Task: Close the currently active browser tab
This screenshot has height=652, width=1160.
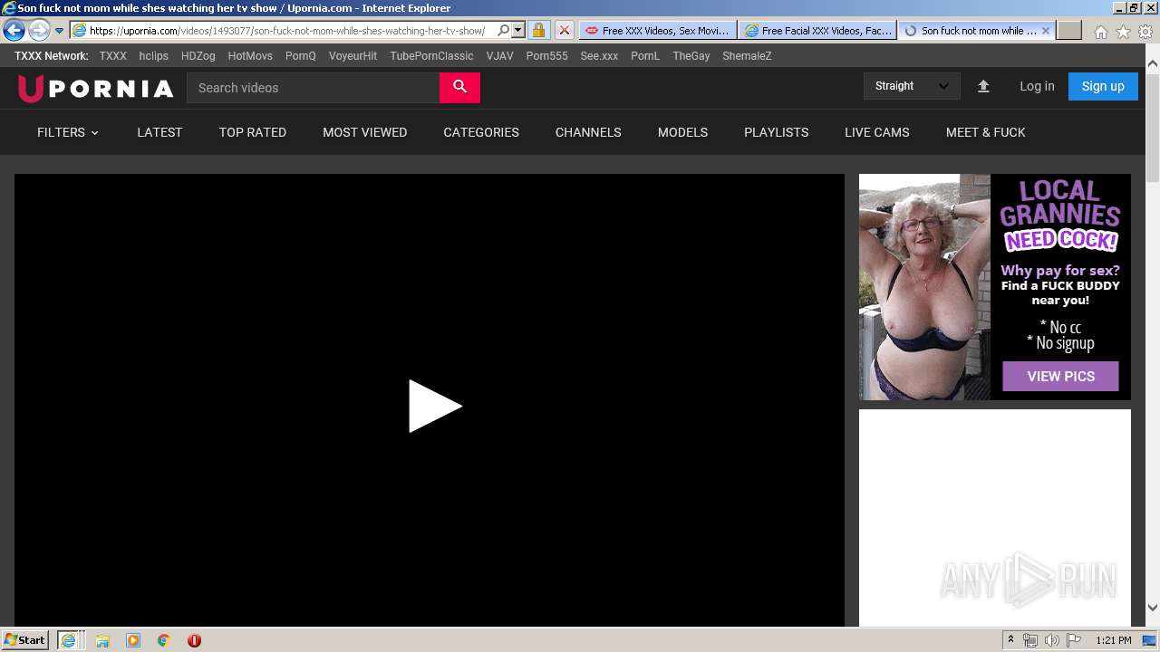Action: coord(1046,30)
